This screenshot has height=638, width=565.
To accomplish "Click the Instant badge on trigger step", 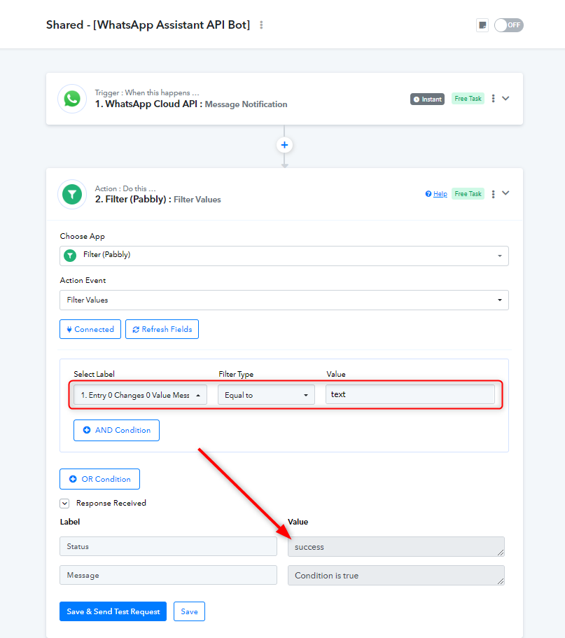I will (427, 99).
